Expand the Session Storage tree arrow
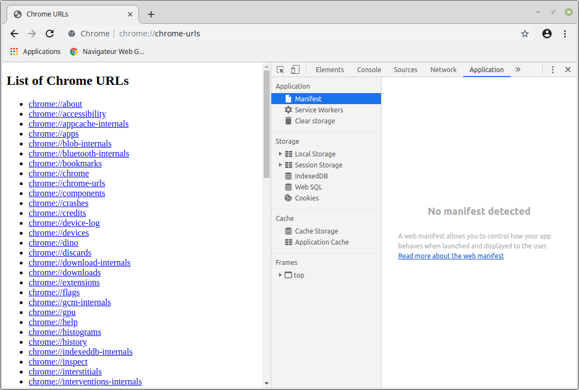This screenshot has width=579, height=390. tap(280, 165)
